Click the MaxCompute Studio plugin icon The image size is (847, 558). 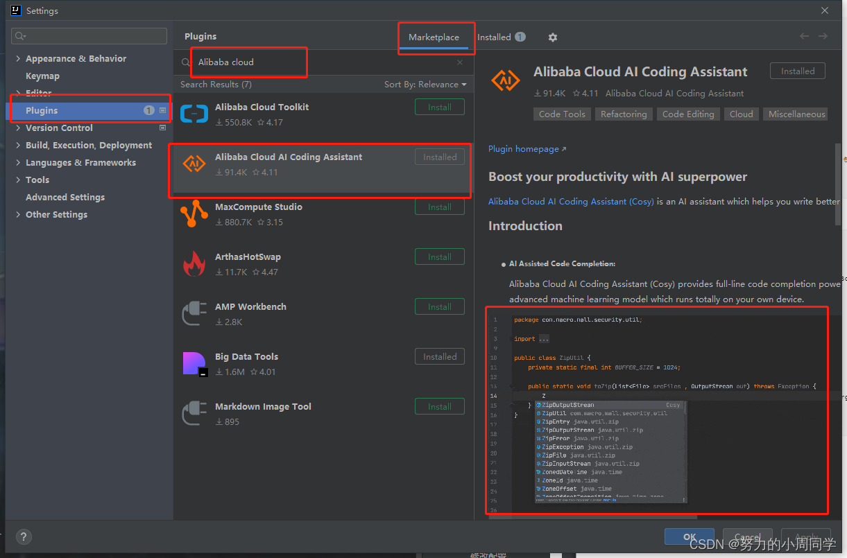pos(194,214)
